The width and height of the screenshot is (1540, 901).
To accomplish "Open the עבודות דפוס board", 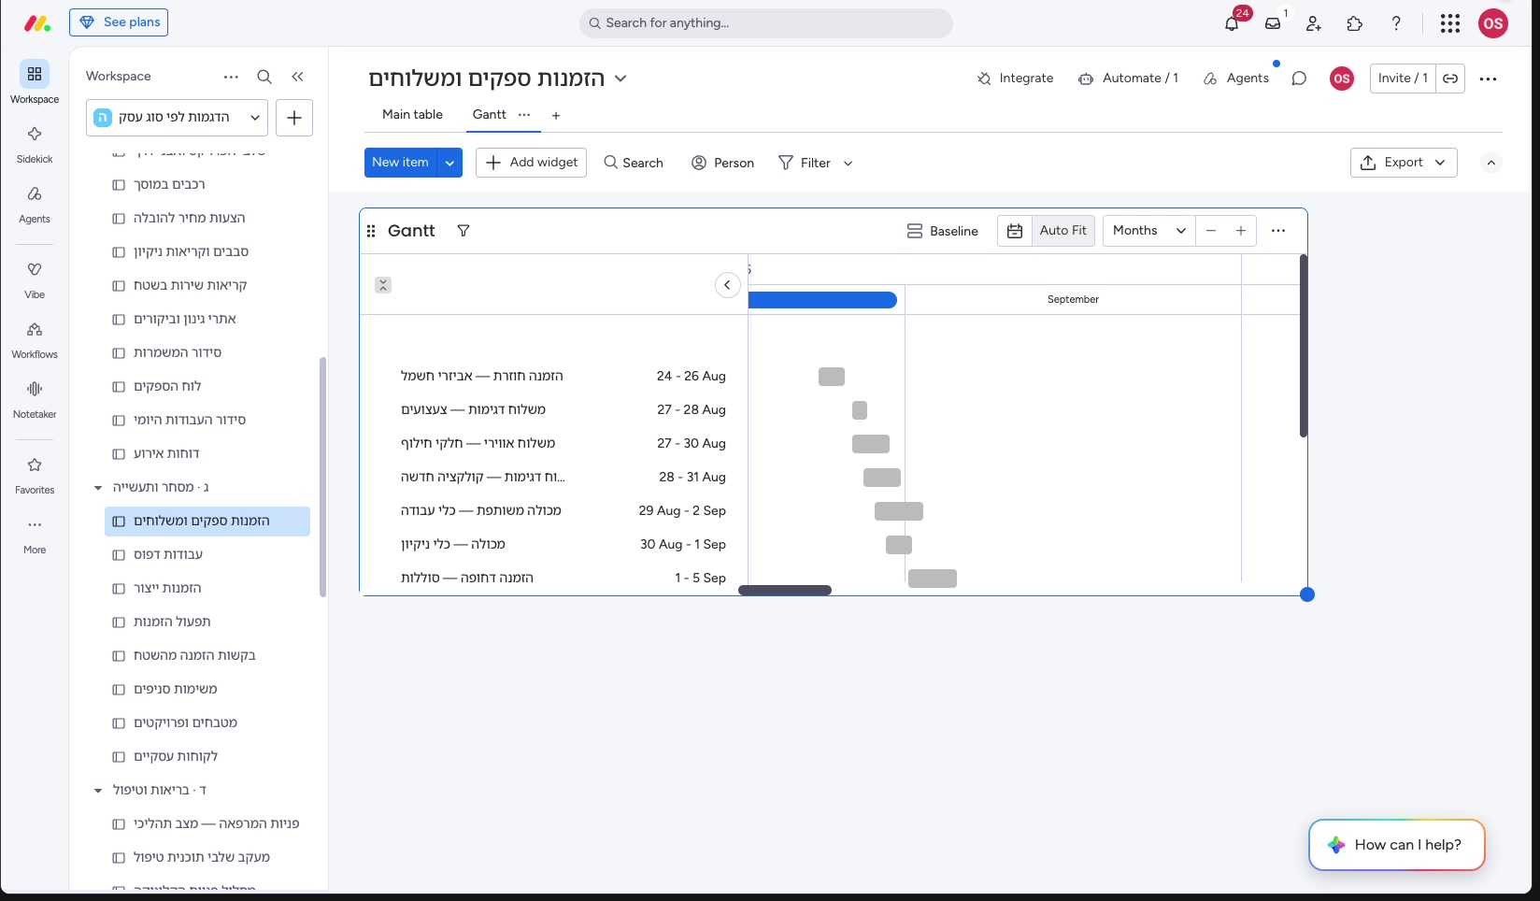I will click(x=207, y=555).
